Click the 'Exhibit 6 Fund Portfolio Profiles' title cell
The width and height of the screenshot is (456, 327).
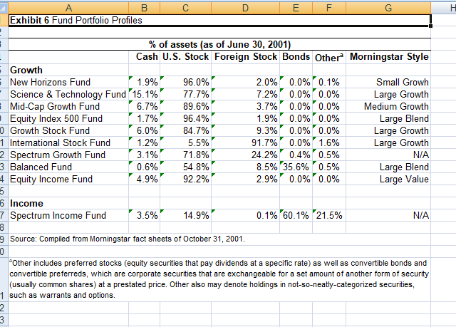click(x=219, y=21)
